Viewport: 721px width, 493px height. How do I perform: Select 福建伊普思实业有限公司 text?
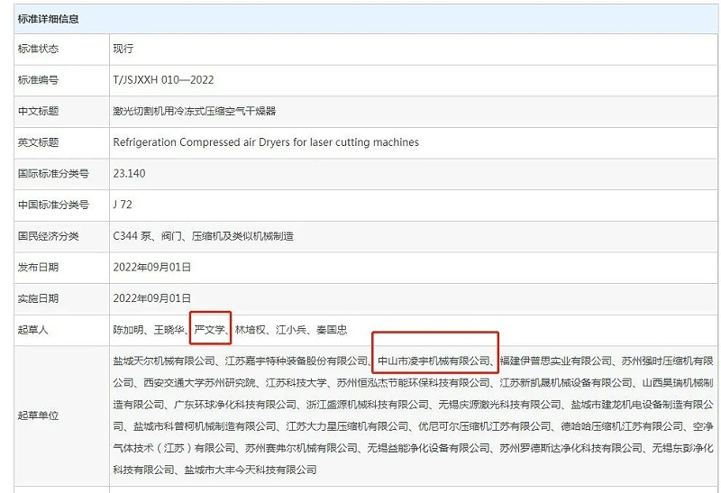[x=556, y=361]
